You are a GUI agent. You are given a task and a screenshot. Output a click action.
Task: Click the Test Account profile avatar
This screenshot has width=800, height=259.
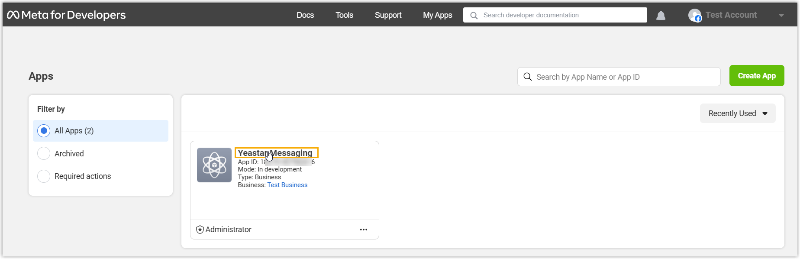pyautogui.click(x=695, y=16)
